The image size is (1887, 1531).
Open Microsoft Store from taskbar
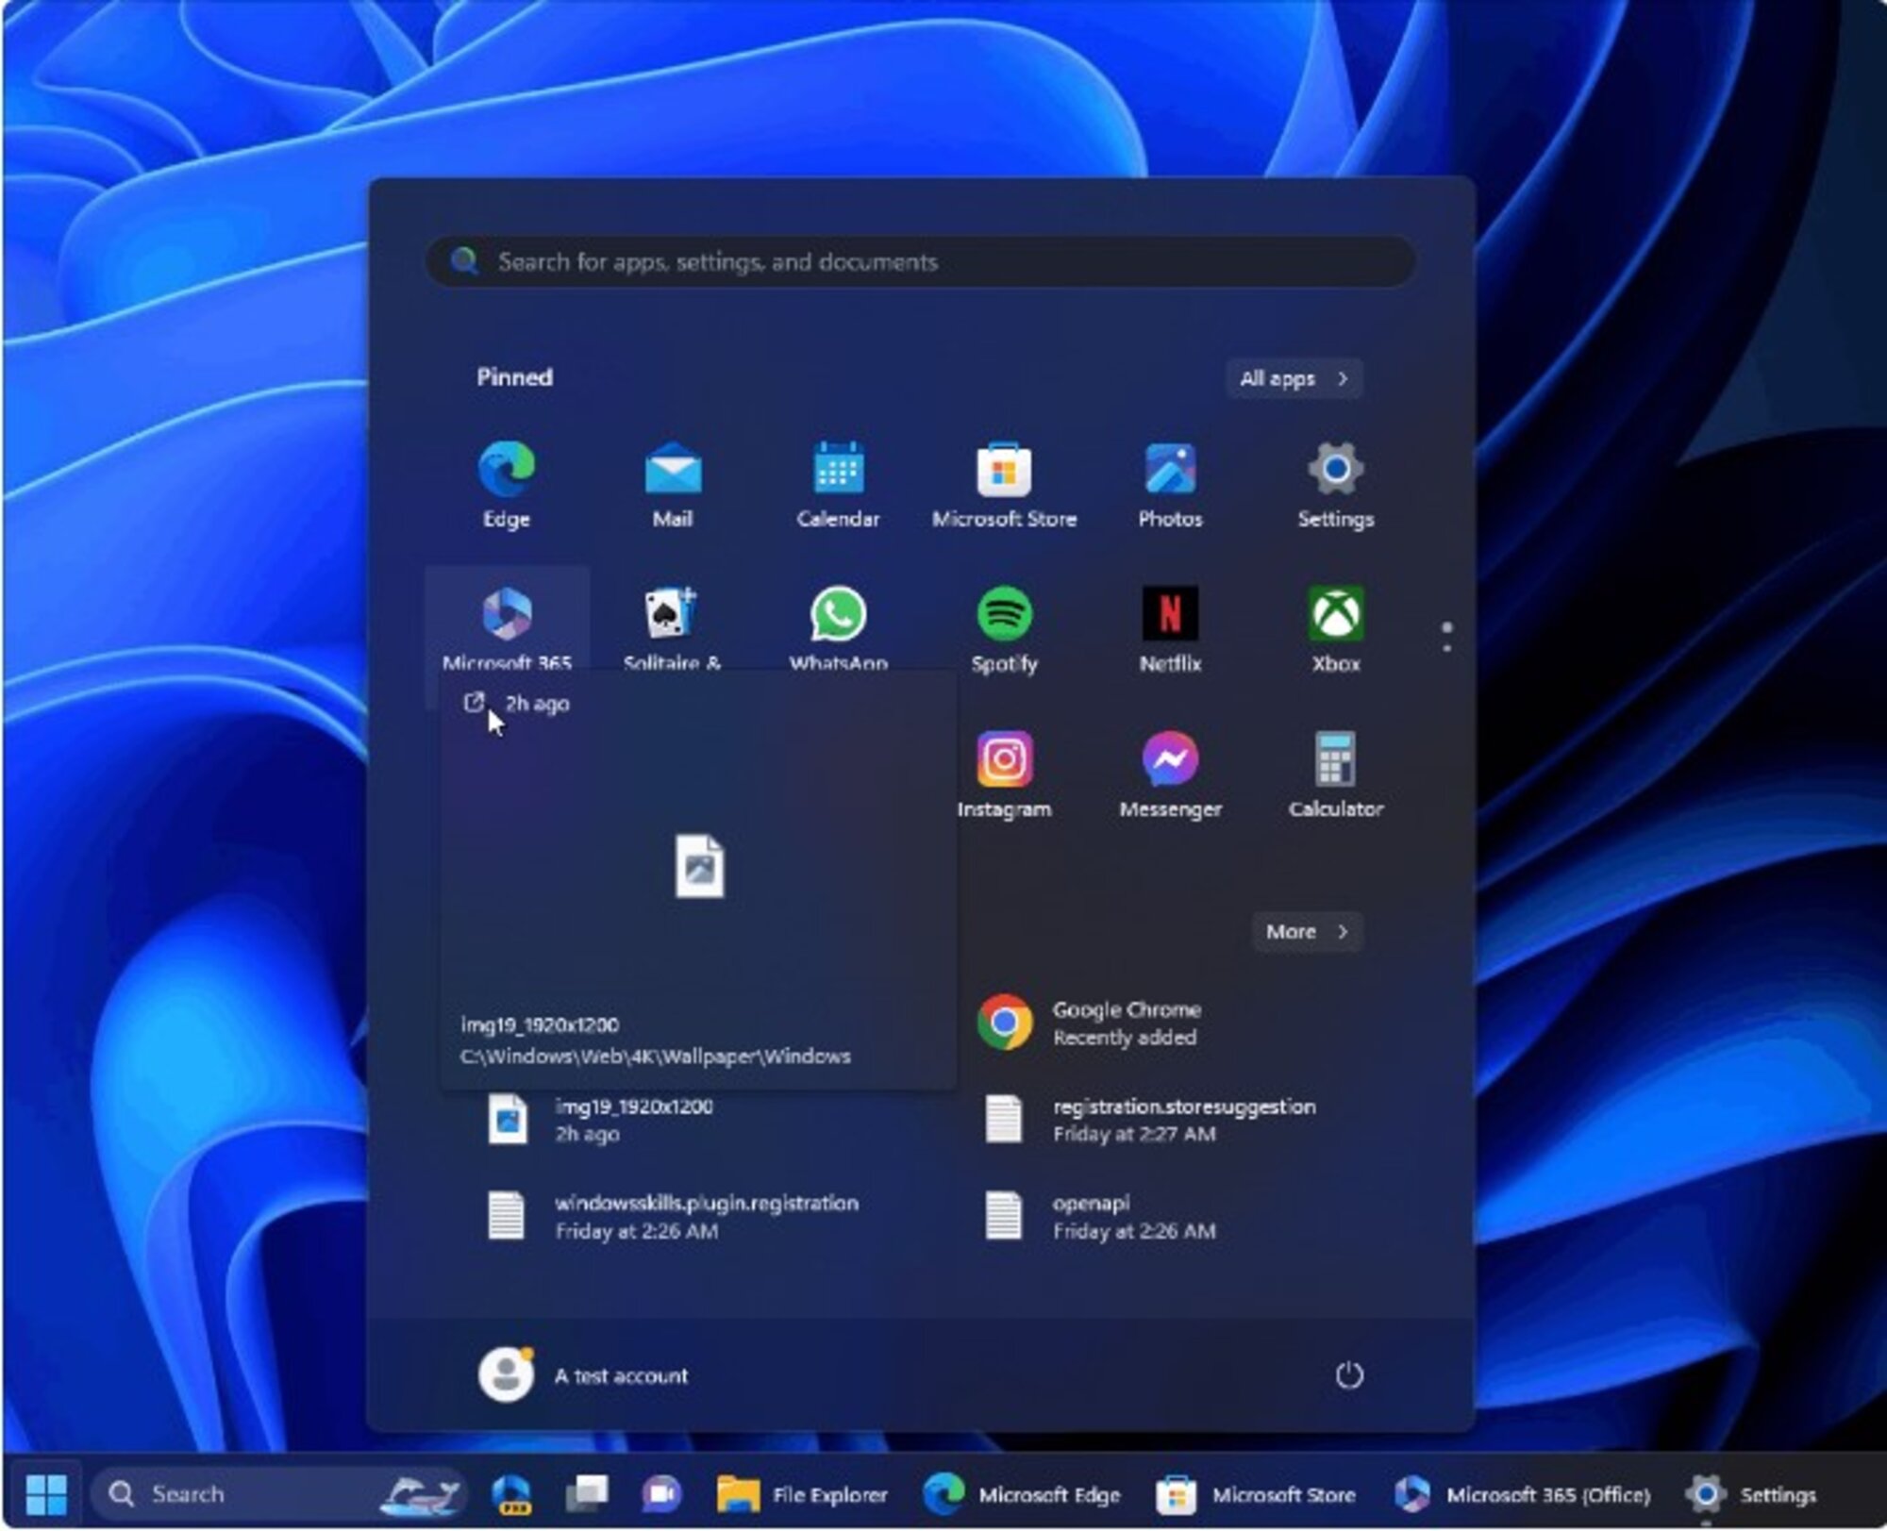click(1256, 1494)
